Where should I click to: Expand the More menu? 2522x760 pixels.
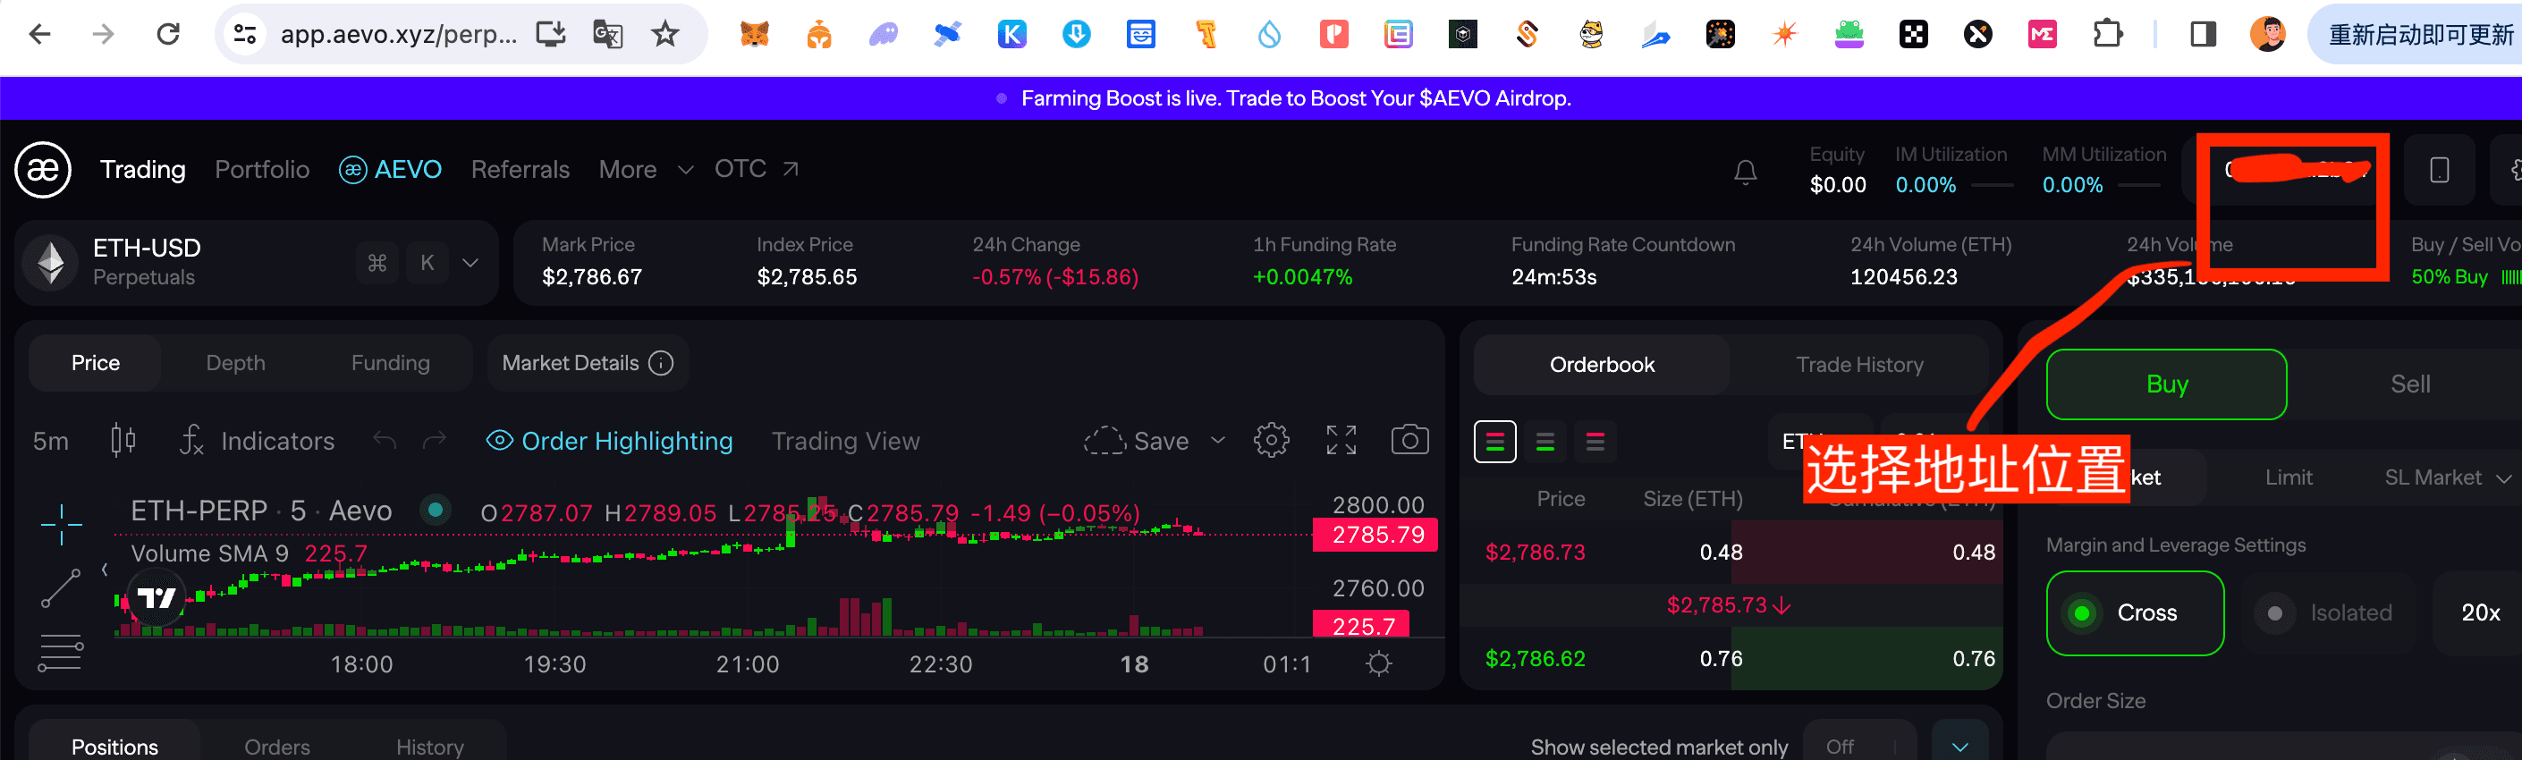(647, 169)
